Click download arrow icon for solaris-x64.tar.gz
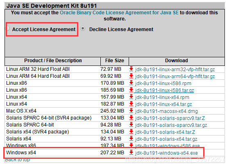Viewport: 229px width, 167px height. point(131,138)
